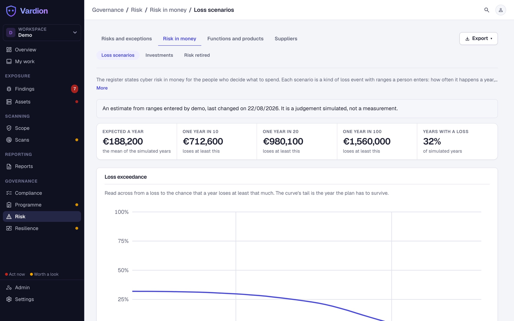Go to Risk breadcrumb link

click(136, 10)
